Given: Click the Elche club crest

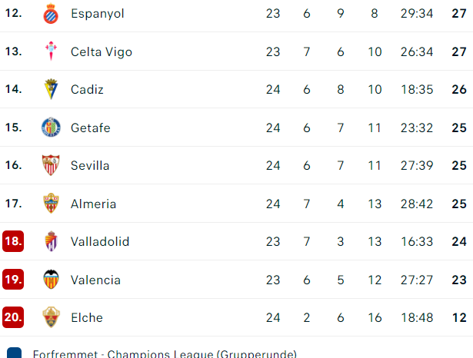Looking at the screenshot, I should click(x=51, y=317).
